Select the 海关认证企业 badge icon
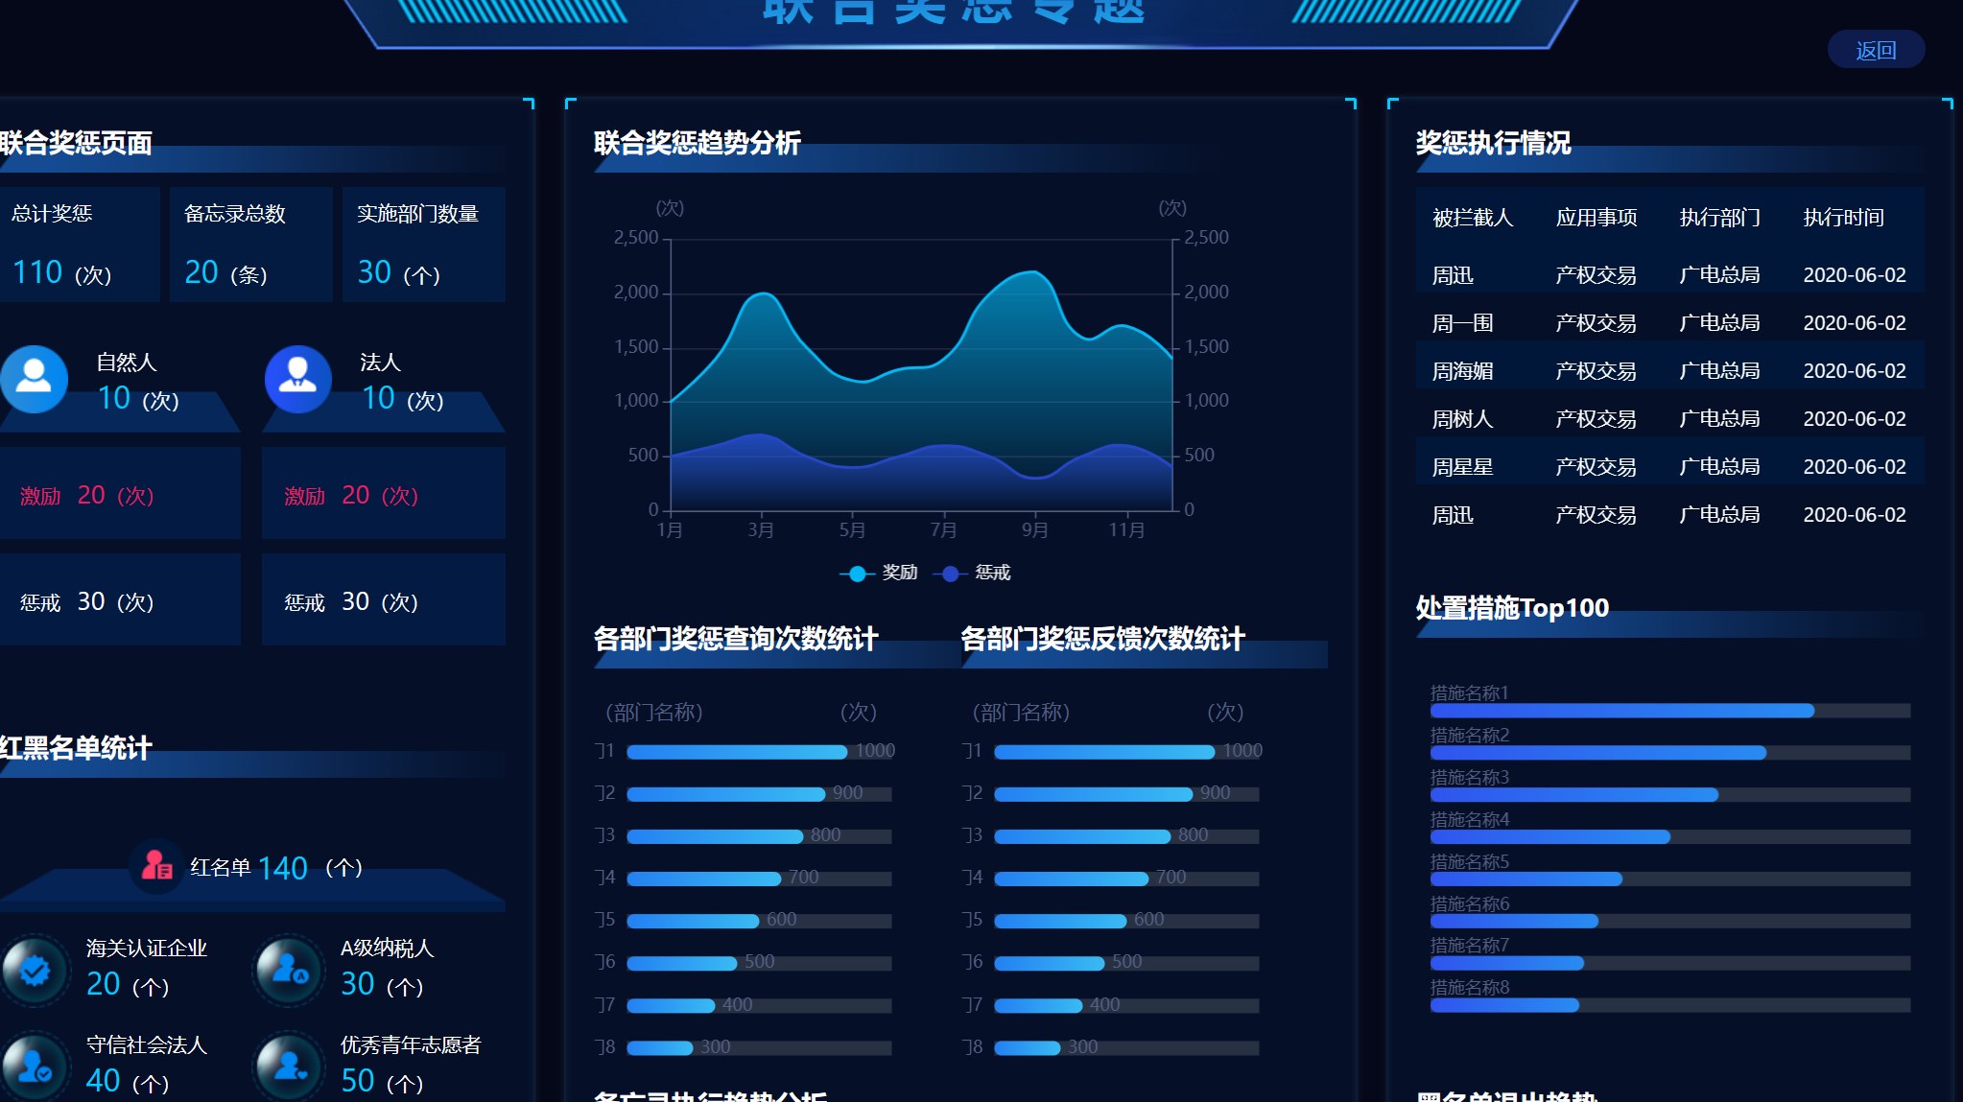 (35, 970)
